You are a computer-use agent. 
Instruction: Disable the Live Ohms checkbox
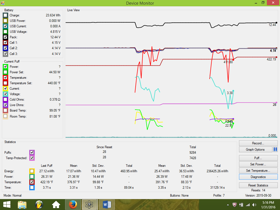tap(5, 105)
